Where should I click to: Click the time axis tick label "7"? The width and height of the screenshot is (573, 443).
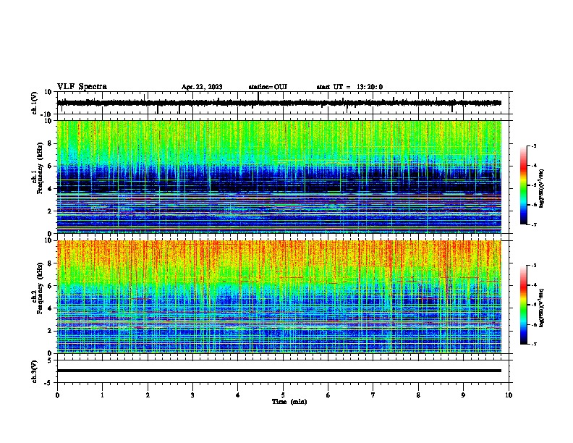pyautogui.click(x=373, y=395)
